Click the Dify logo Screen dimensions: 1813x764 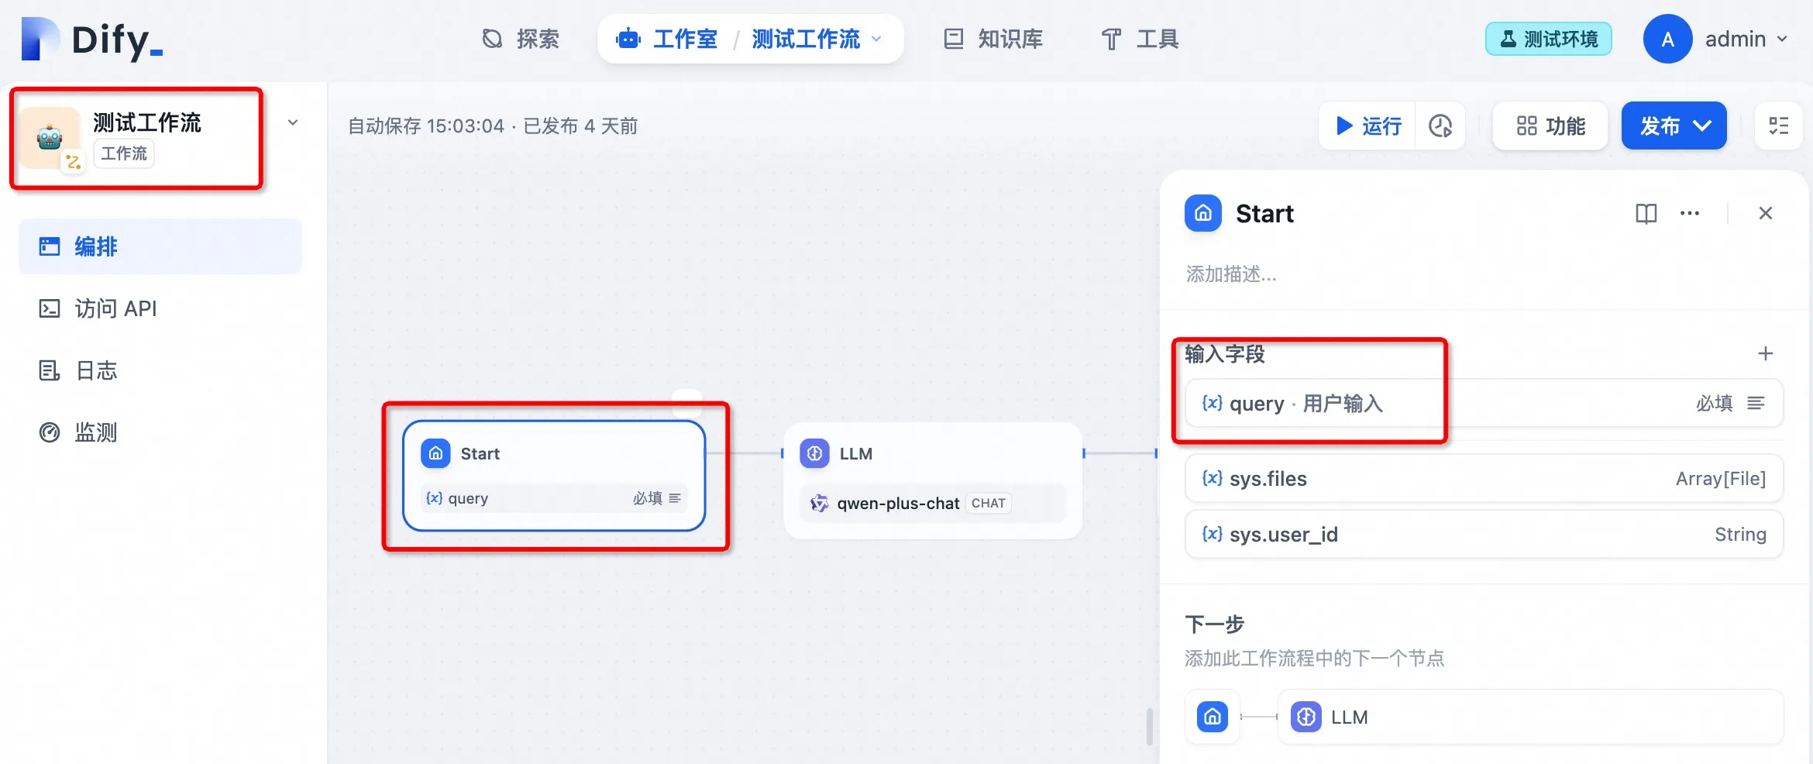tap(93, 39)
